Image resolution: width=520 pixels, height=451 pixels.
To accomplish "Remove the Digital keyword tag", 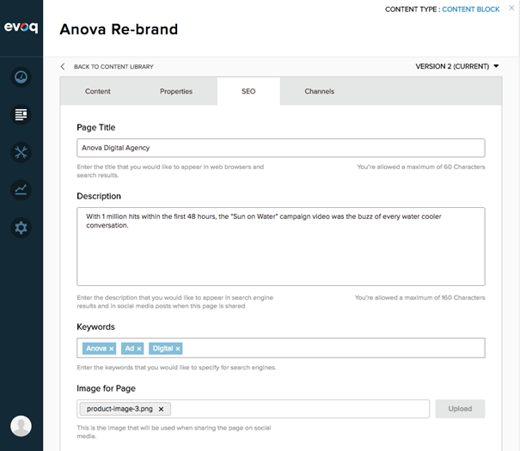I will [178, 349].
